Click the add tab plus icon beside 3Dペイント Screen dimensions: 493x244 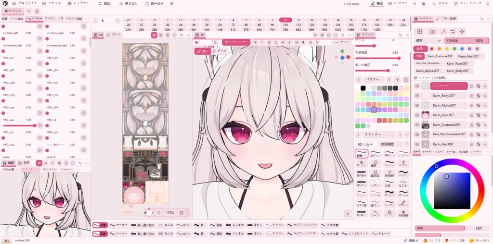pyautogui.click(x=29, y=11)
